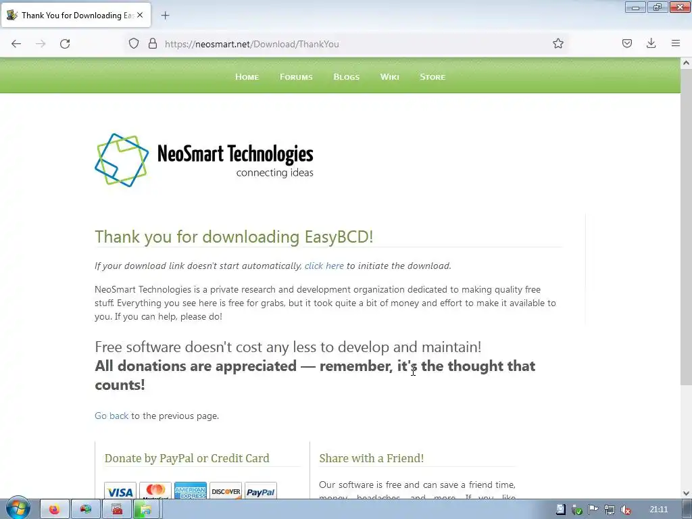Image resolution: width=692 pixels, height=519 pixels.
Task: Open the Home navigation item
Action: click(247, 77)
